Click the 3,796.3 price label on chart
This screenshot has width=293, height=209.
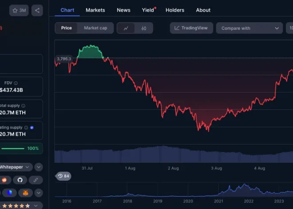tap(64, 59)
